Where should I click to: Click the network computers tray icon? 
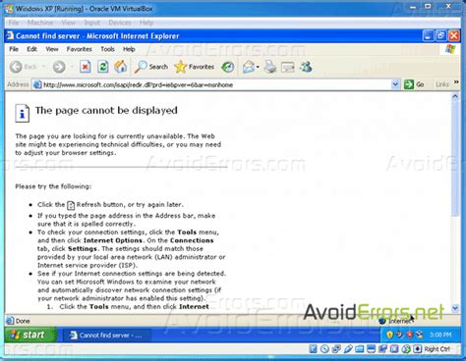point(420,335)
